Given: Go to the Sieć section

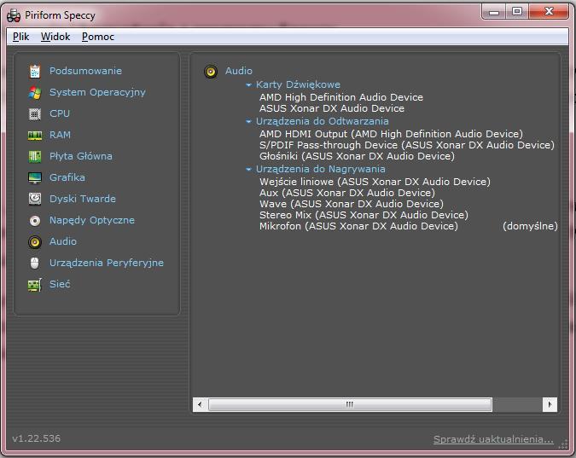Looking at the screenshot, I should [60, 284].
